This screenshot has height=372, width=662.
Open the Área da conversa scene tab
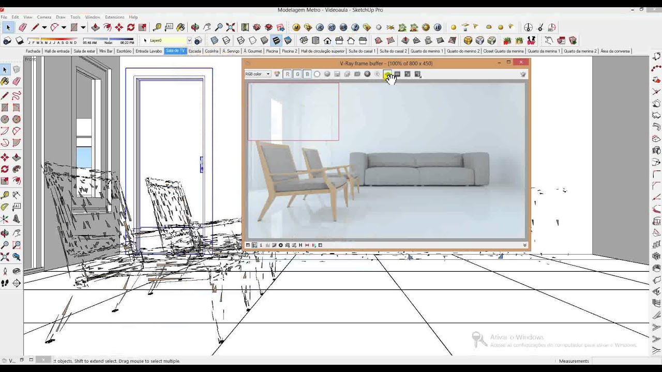(x=615, y=51)
